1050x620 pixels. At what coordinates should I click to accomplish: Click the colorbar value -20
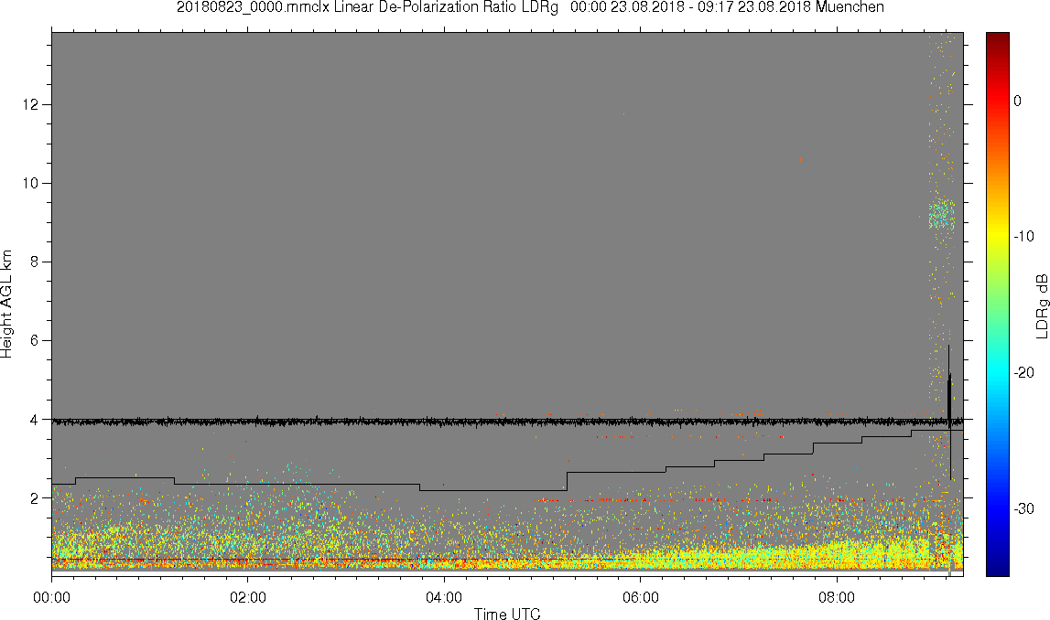pos(1023,372)
